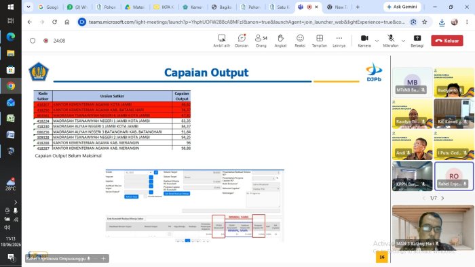This screenshot has width=475, height=267.
Task: Change layout with the Tampilan icon
Action: (320, 41)
